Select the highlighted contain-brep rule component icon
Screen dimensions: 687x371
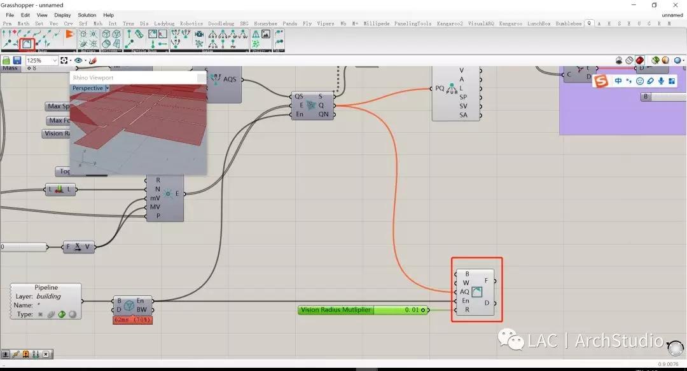tap(27, 44)
